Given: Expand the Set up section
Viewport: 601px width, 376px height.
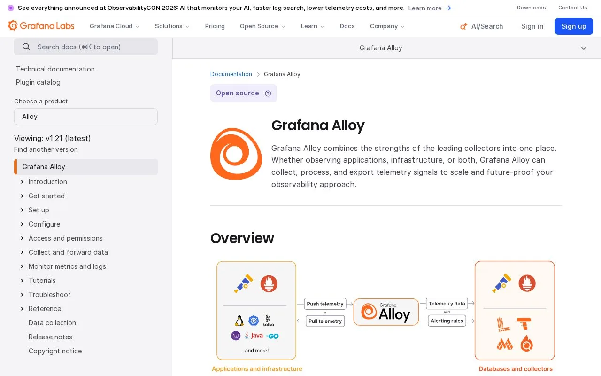Looking at the screenshot, I should tap(22, 210).
